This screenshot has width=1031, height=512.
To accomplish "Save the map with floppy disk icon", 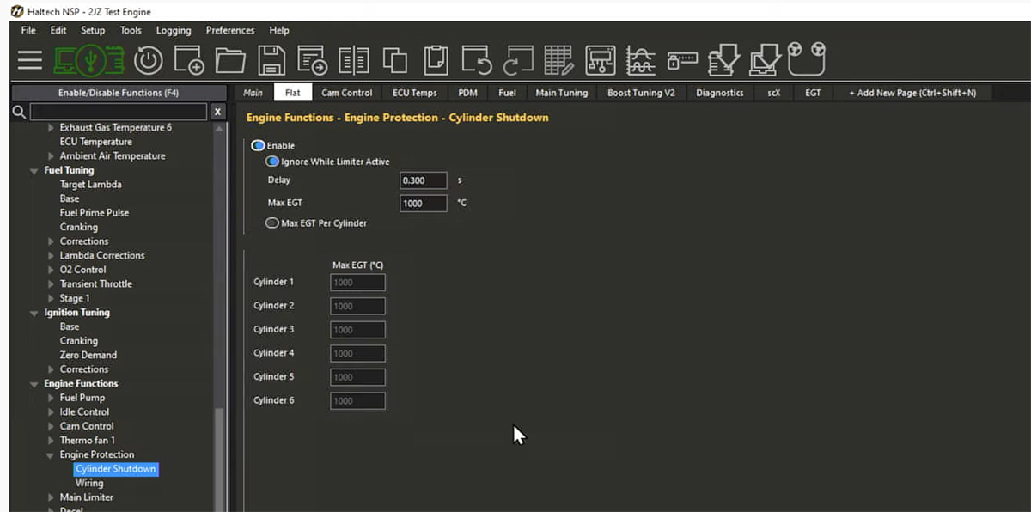I will click(x=271, y=60).
